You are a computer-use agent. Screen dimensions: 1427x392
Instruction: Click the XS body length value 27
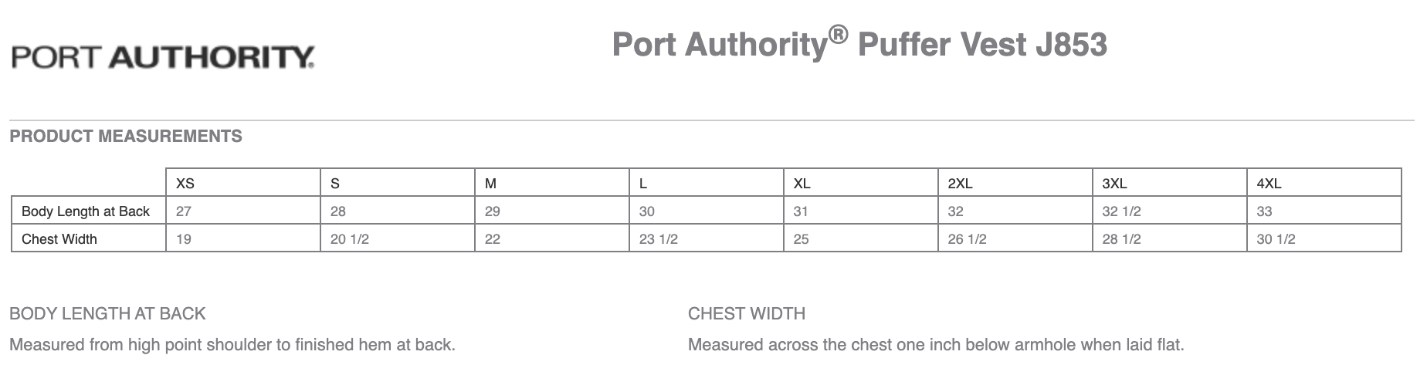184,211
